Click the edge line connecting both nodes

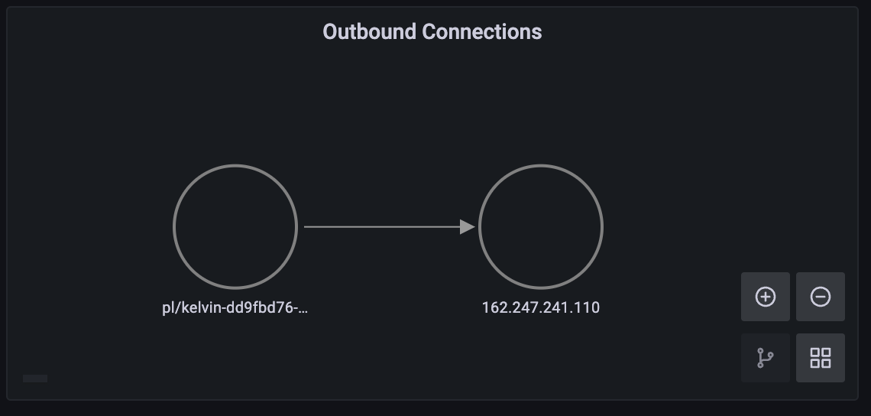[382, 226]
